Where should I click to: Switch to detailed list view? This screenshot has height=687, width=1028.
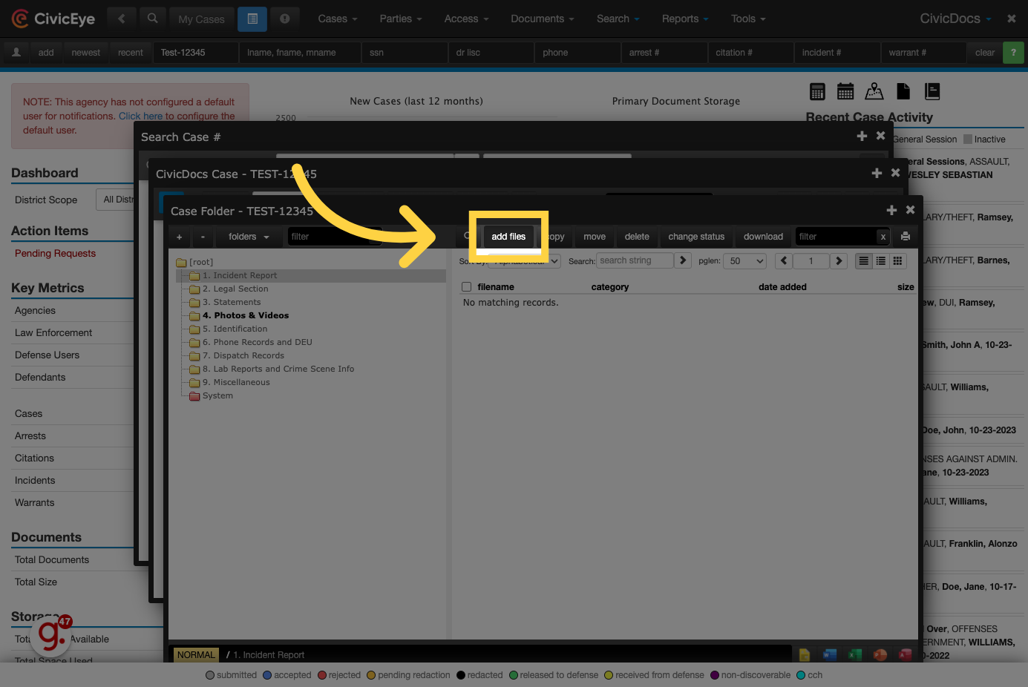pos(863,260)
